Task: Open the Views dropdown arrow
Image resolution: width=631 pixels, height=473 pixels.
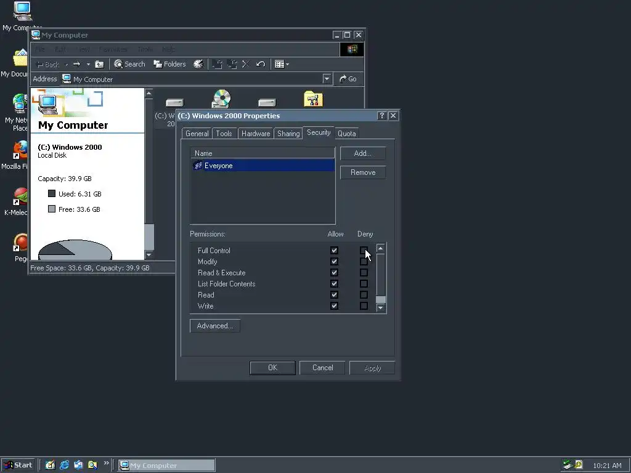Action: [287, 64]
